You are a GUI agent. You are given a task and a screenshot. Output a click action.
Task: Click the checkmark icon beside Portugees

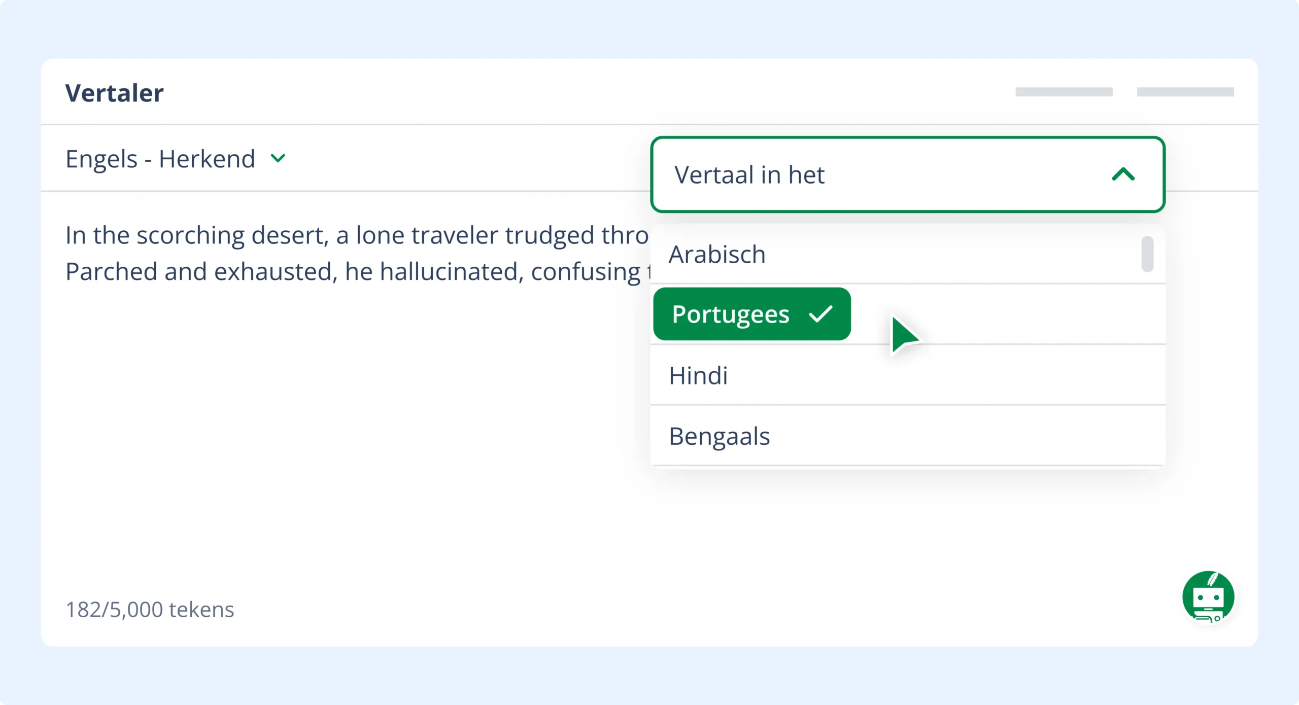point(821,314)
